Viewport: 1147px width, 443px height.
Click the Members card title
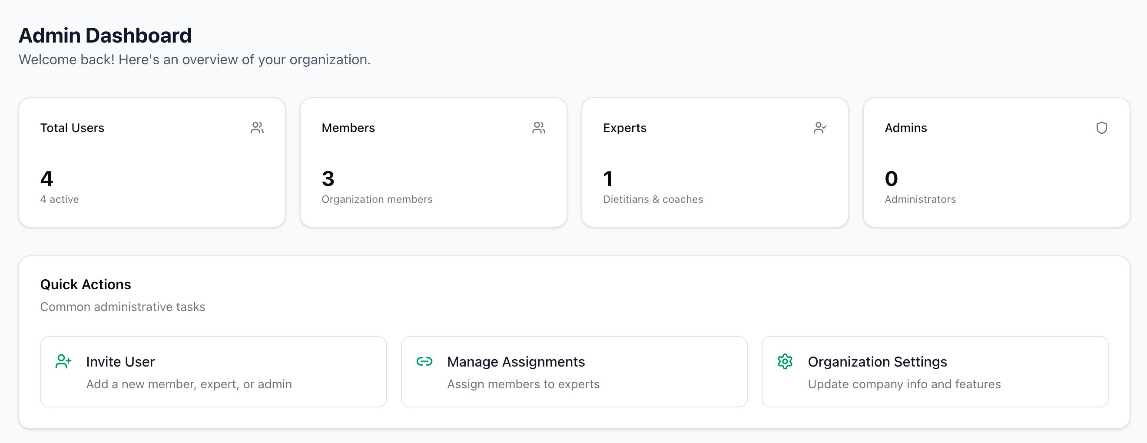(x=348, y=128)
